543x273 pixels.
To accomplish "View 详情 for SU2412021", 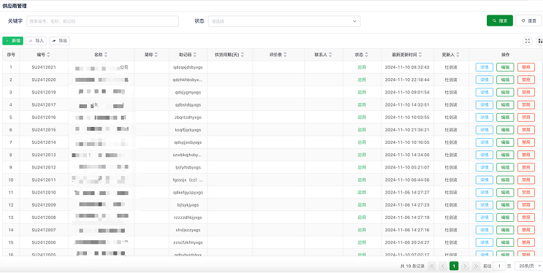I will tap(484, 67).
